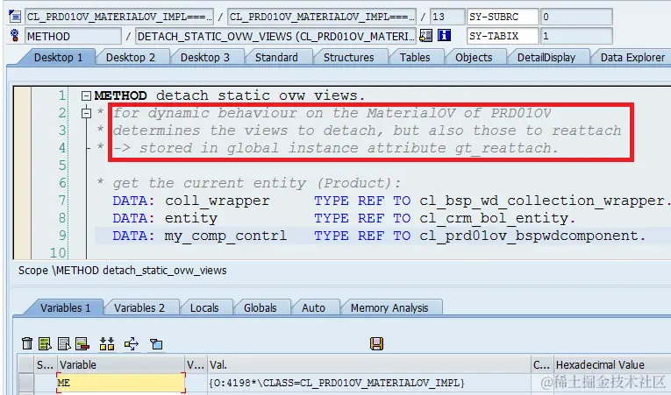Click the blue branching arrow services icon
Screen dimensions: 671x395
132,343
